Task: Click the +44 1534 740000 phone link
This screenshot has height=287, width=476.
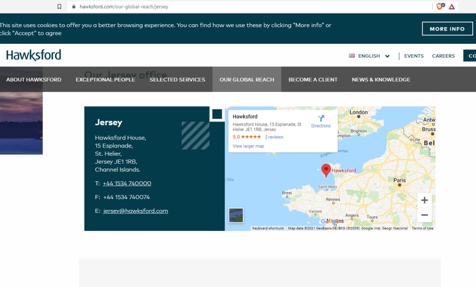Action: pyautogui.click(x=127, y=183)
